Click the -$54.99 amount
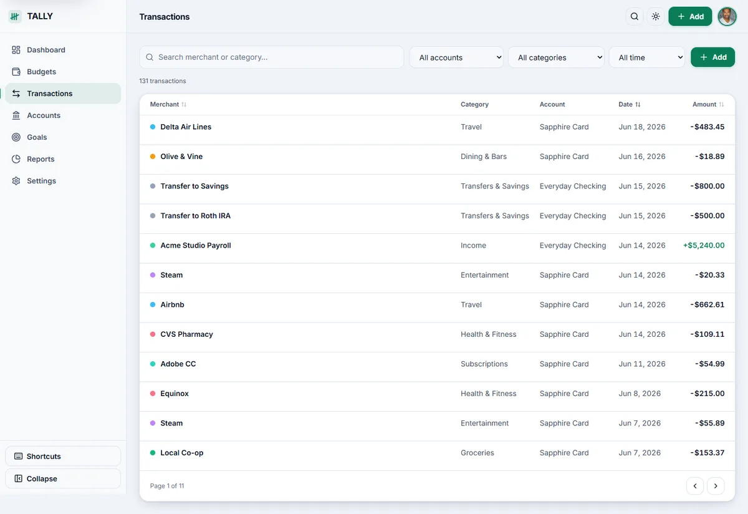 point(710,364)
